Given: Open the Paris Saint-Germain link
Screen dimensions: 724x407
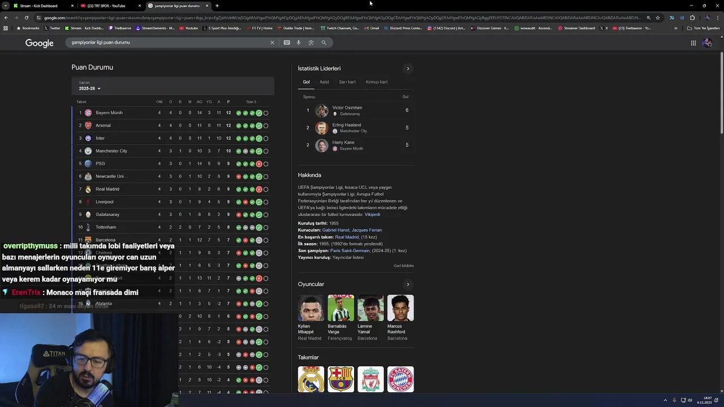Looking at the screenshot, I should [x=350, y=250].
